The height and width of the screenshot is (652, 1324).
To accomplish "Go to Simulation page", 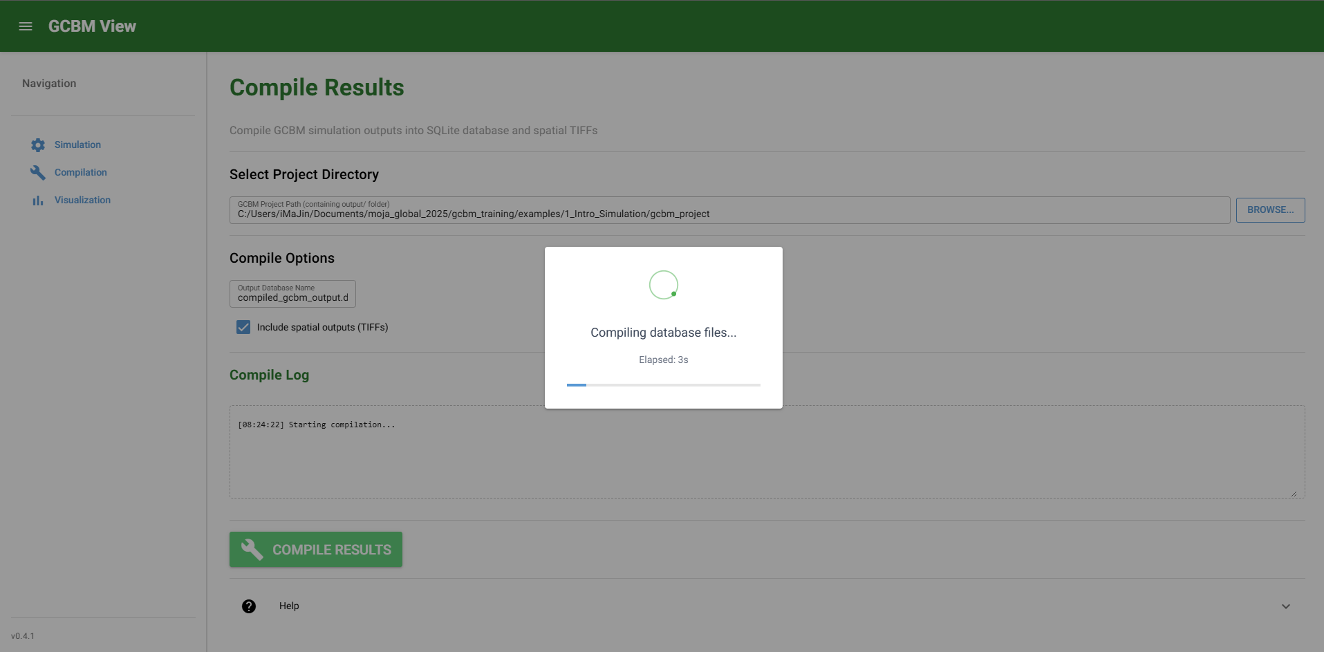I will click(77, 145).
